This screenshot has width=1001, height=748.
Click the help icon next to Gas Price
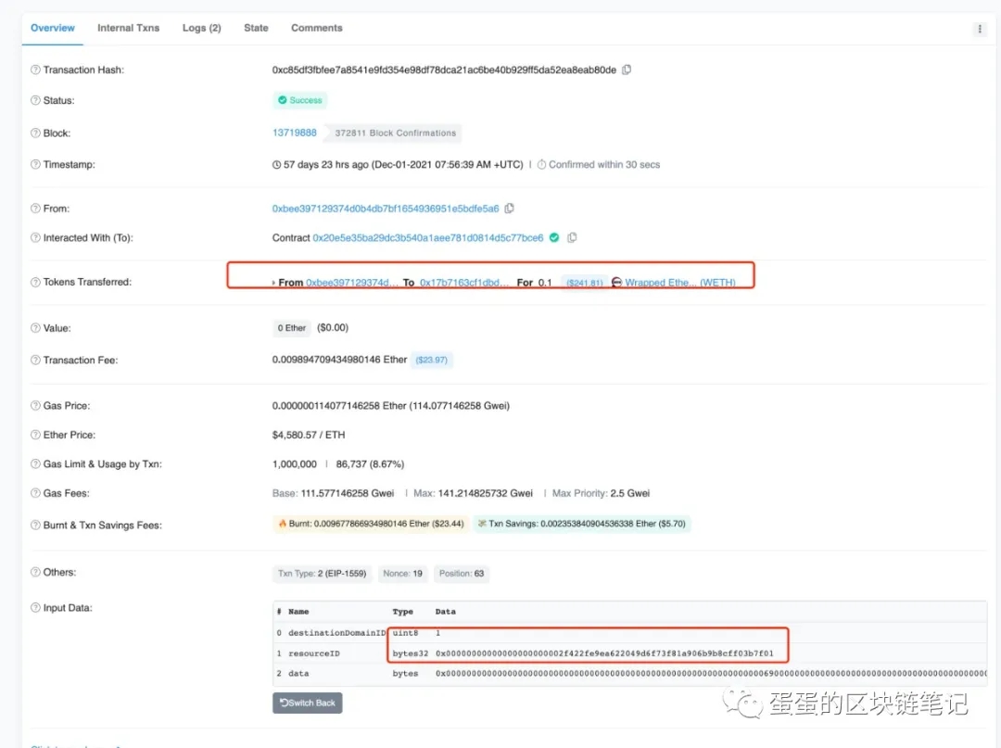coord(34,405)
